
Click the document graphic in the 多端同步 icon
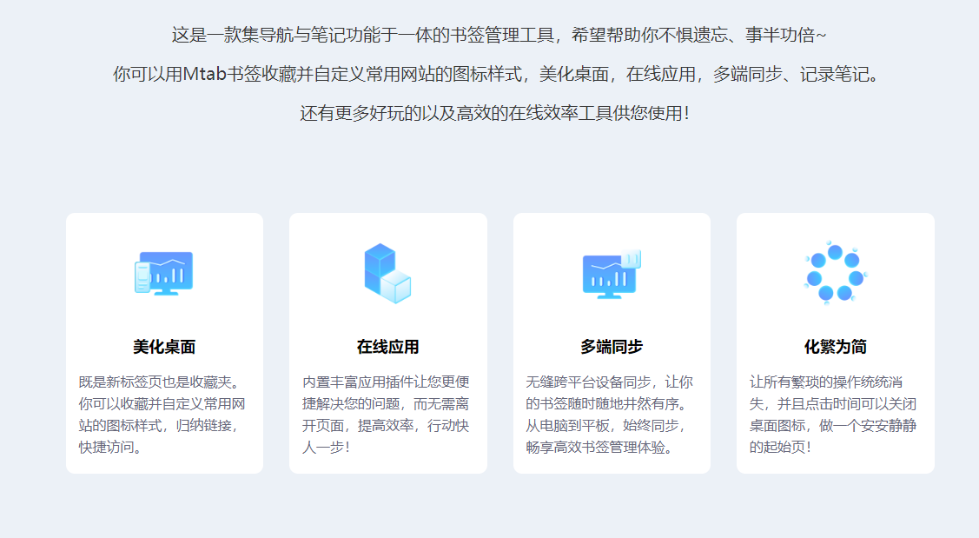tap(630, 259)
